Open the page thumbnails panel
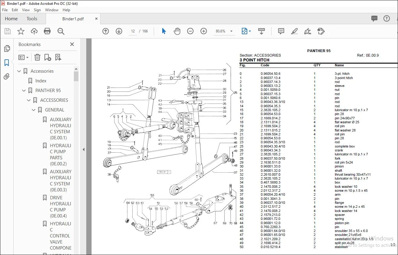This screenshot has height=255, width=398. click(x=7, y=48)
